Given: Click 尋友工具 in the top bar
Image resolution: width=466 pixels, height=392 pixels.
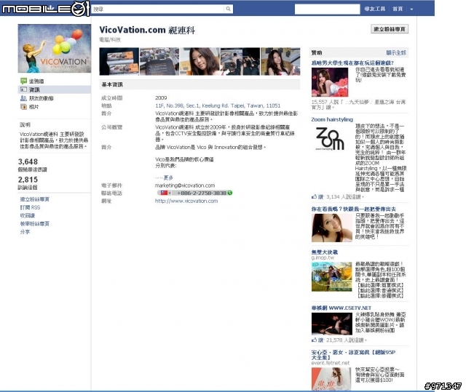Looking at the screenshot, I should pos(374,9).
